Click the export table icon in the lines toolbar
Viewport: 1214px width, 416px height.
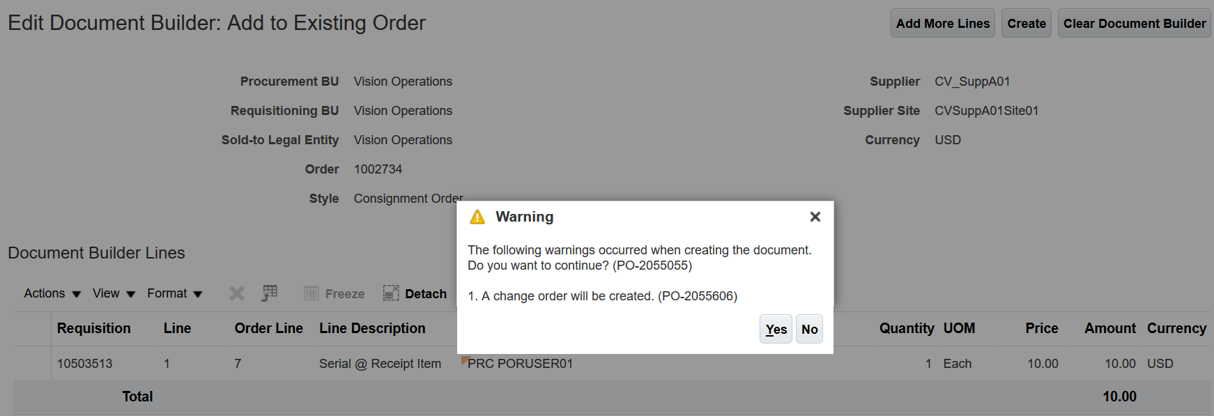(x=270, y=293)
